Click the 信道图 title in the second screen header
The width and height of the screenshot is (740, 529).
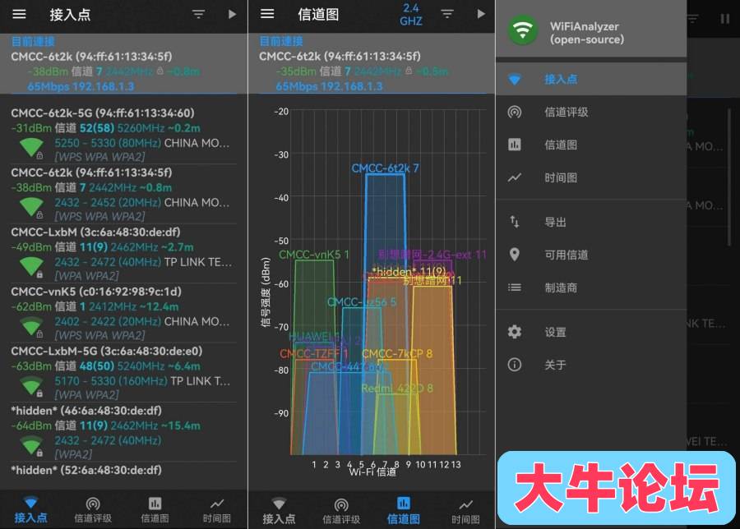(x=318, y=15)
